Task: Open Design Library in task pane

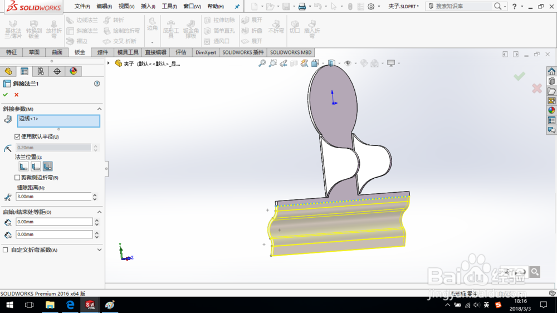Action: pyautogui.click(x=551, y=81)
